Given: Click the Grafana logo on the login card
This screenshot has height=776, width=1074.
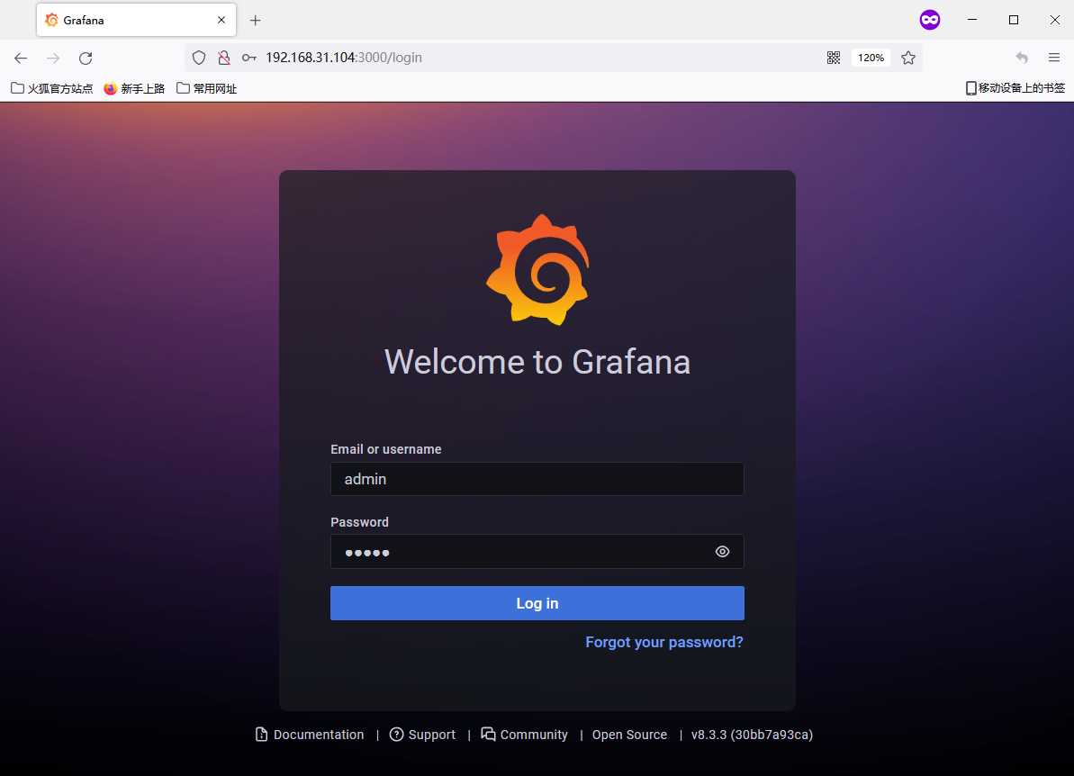Looking at the screenshot, I should coord(537,270).
